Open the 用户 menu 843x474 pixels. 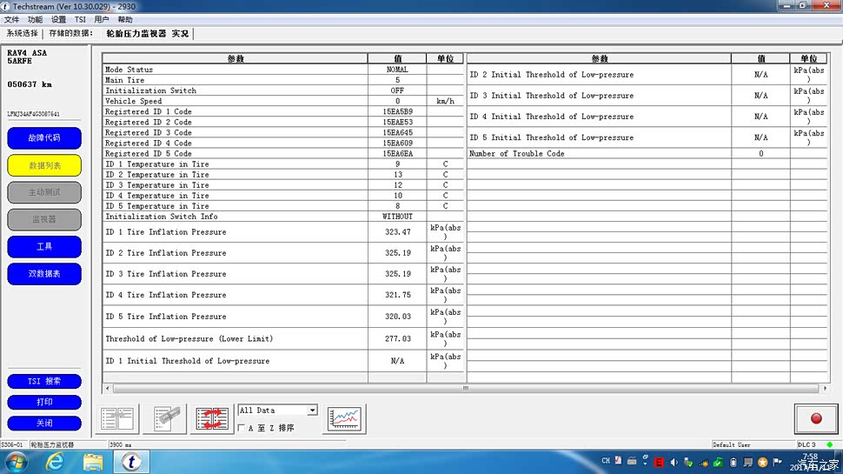tap(102, 19)
